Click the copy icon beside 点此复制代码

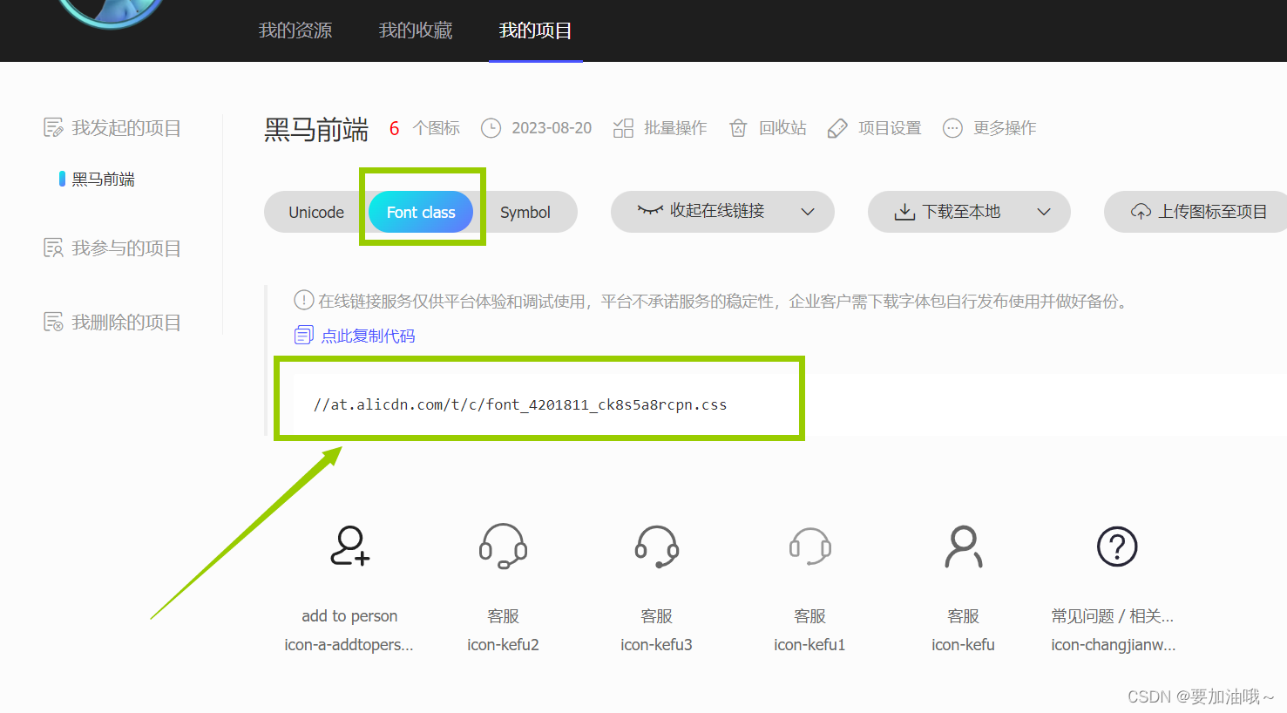tap(303, 336)
